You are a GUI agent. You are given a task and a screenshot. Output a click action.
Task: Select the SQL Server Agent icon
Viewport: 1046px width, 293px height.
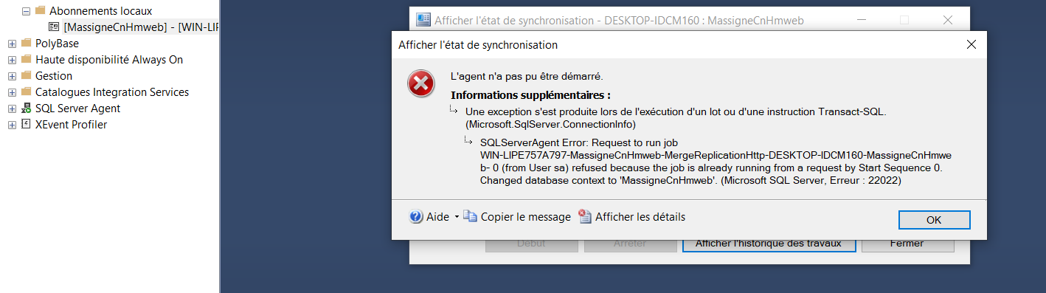[27, 108]
